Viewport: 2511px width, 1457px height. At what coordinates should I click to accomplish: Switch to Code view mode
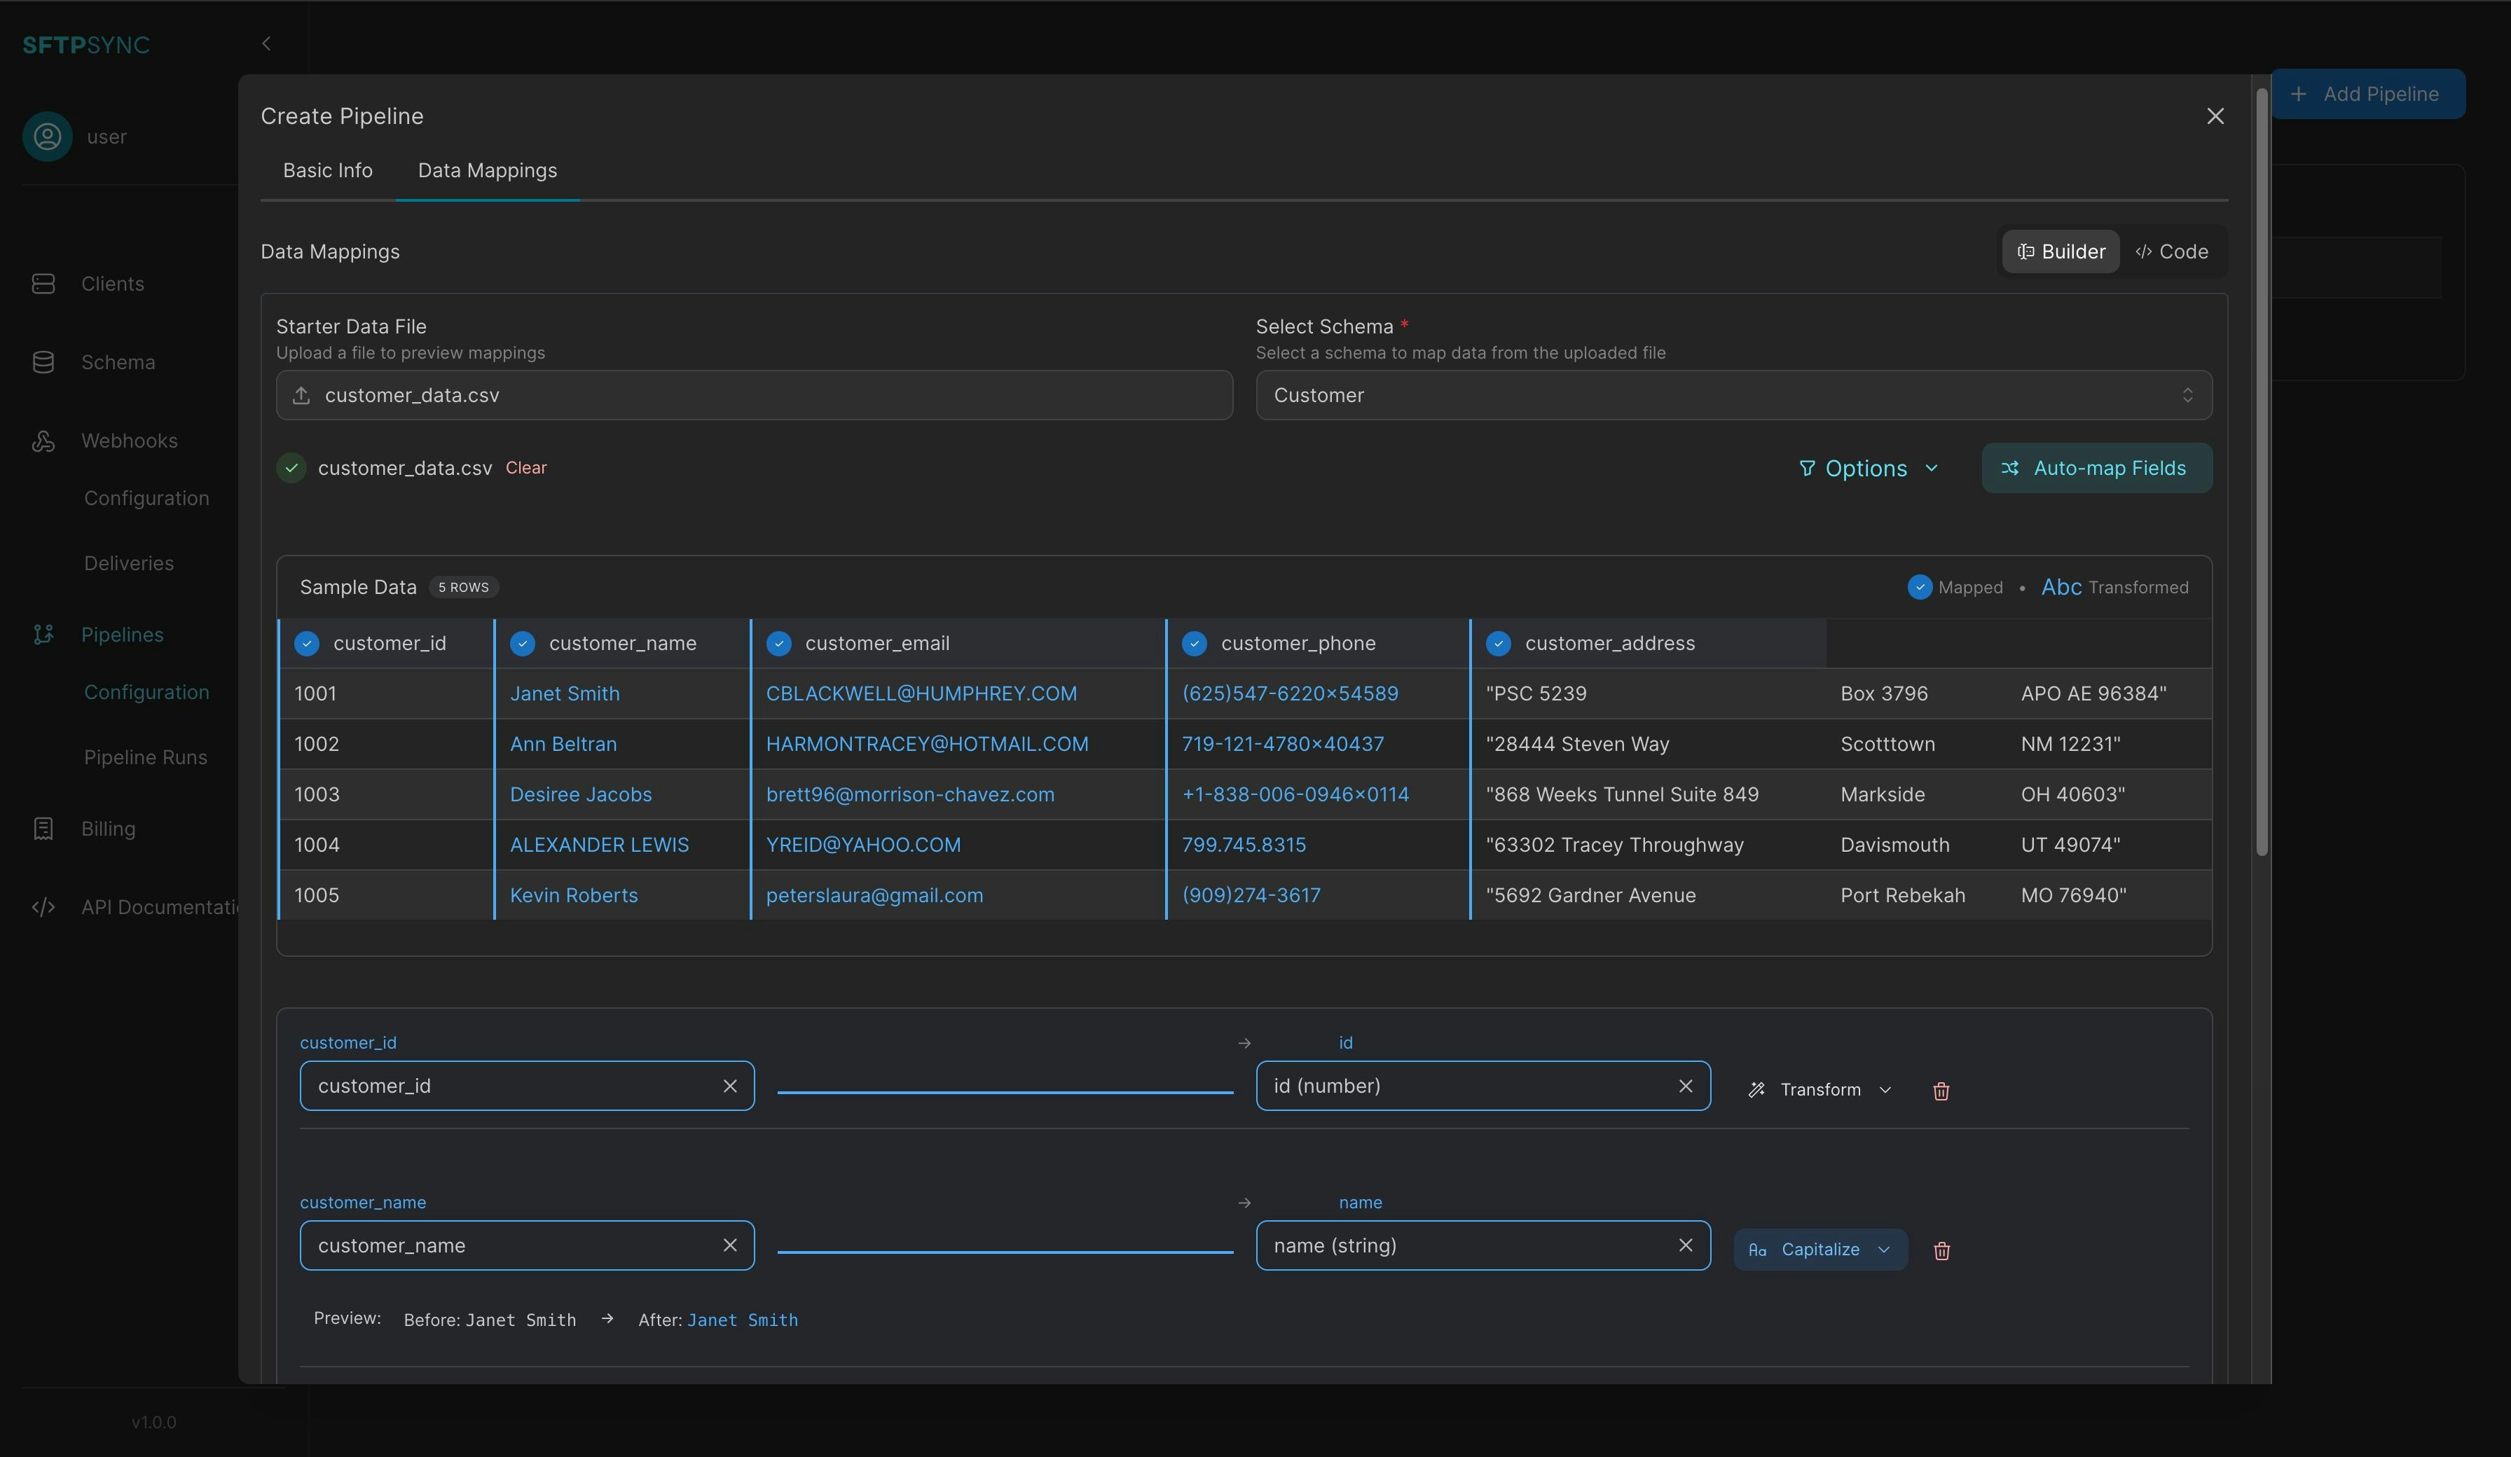[2172, 252]
